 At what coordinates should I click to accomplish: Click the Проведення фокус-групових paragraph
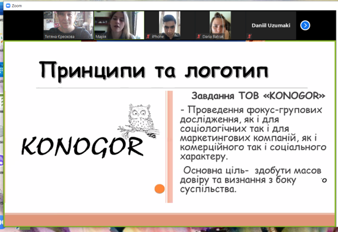(253, 133)
